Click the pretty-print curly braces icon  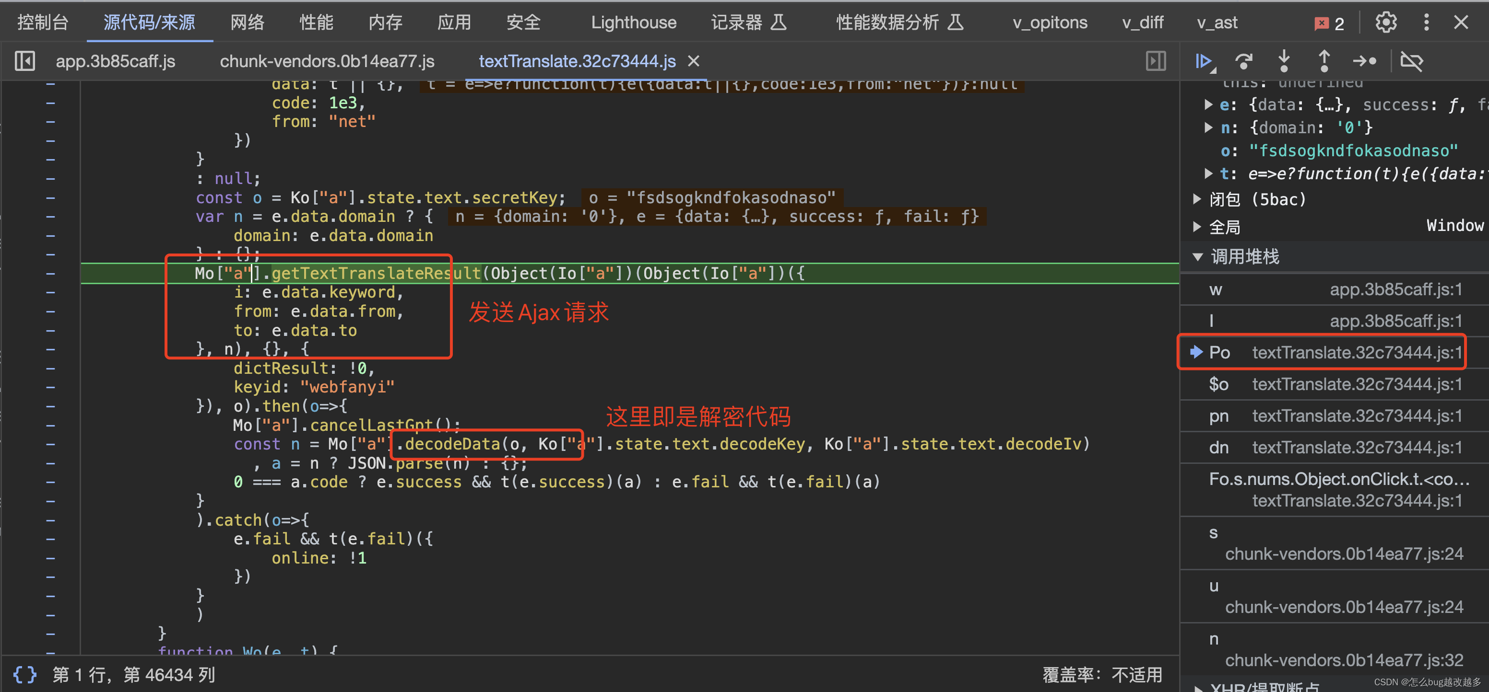click(x=25, y=674)
